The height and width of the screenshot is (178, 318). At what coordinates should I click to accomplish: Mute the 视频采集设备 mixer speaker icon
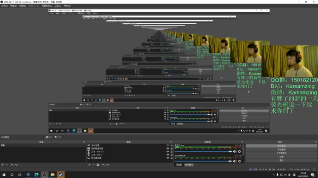pos(235,161)
